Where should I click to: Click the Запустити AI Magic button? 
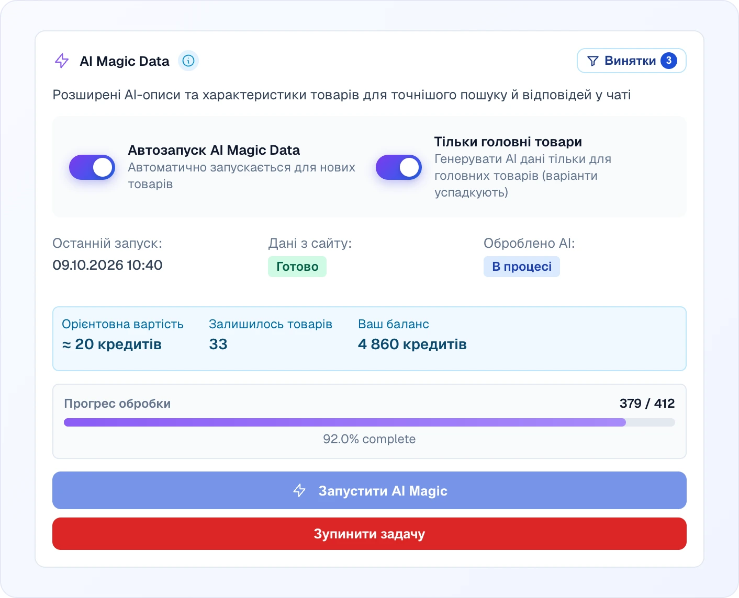coord(369,490)
